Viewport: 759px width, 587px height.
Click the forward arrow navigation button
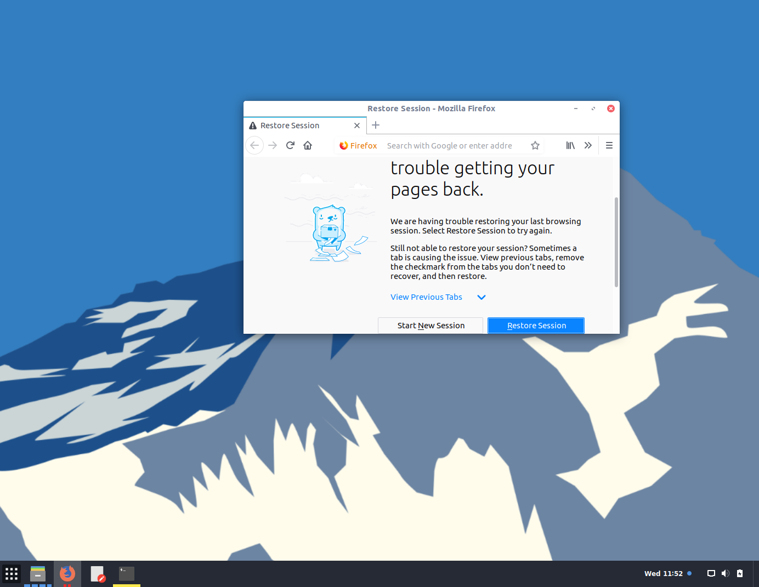(x=273, y=145)
